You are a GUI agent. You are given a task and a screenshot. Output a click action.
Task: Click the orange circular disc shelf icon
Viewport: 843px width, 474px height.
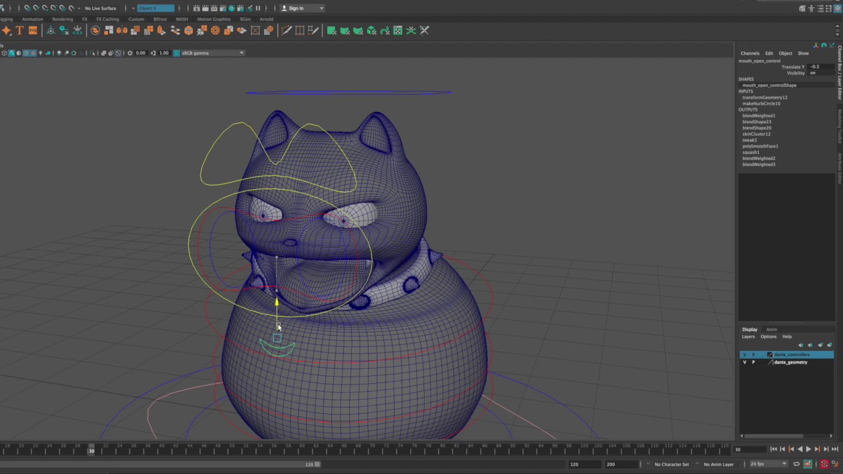(215, 30)
